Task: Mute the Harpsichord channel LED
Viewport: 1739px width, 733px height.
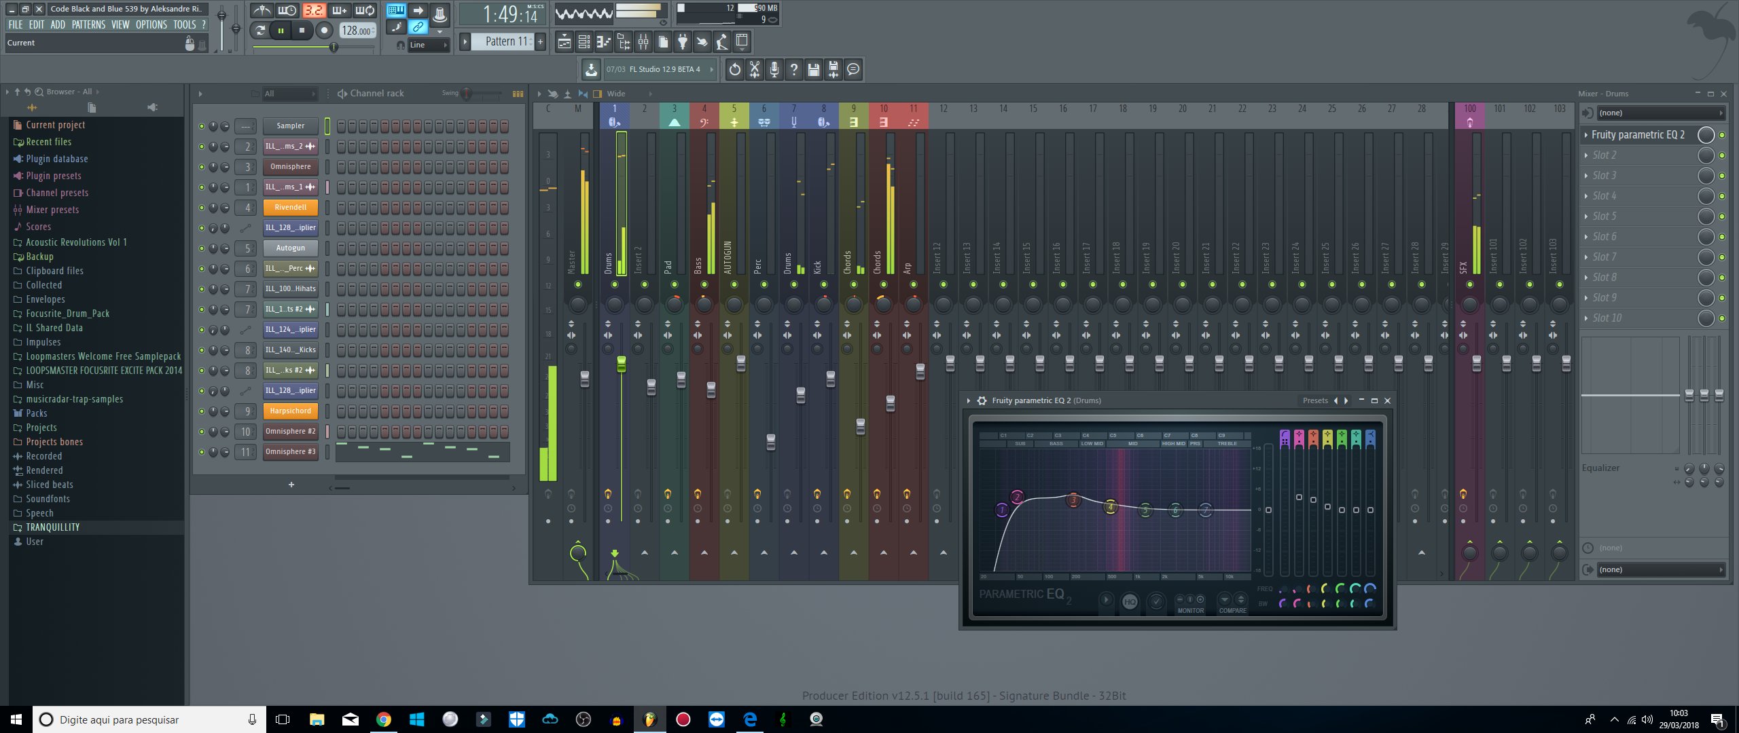Action: tap(202, 411)
